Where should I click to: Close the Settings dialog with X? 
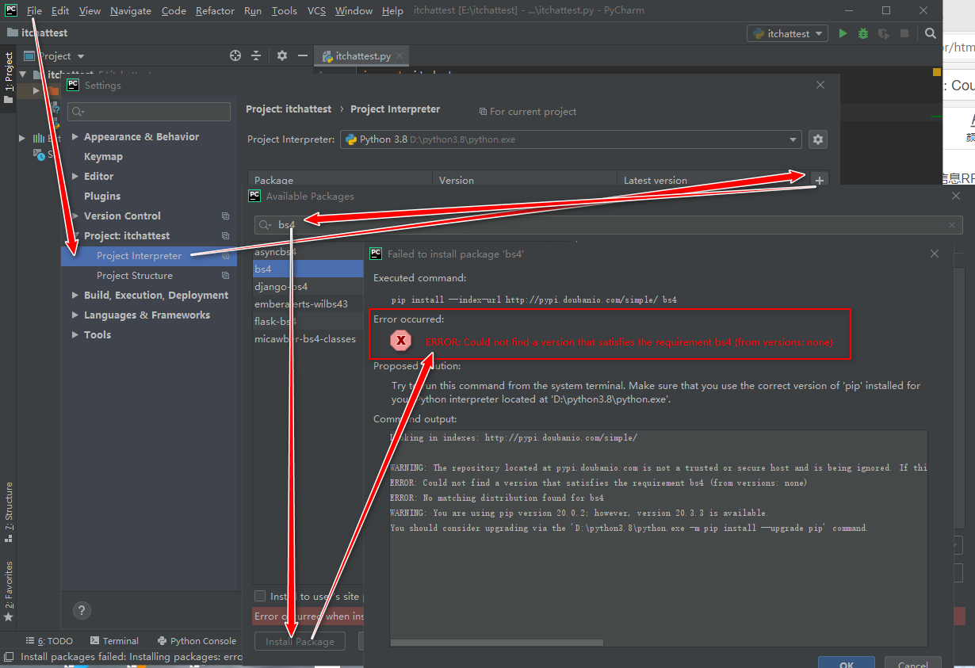click(x=820, y=85)
